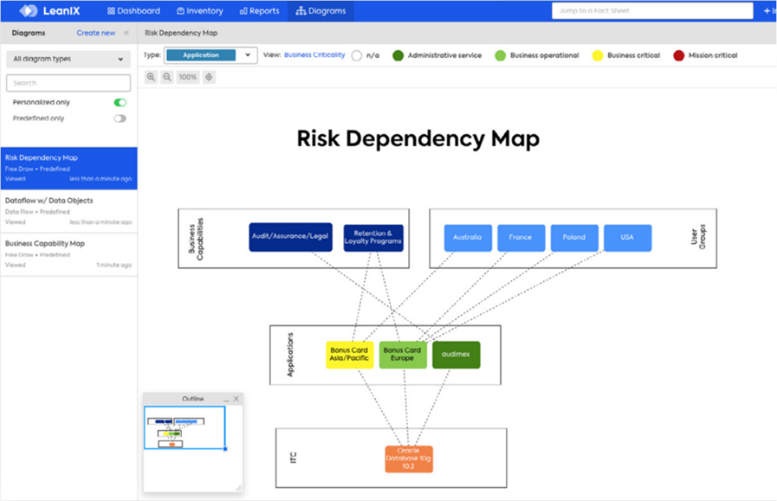Open Dataflow w/ Data Objects diagram
Image resolution: width=777 pixels, height=501 pixels.
69,211
